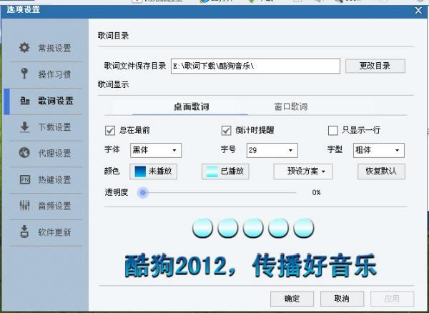Click the 恢复默认 button
Image resolution: width=429 pixels, height=313 pixels.
tap(381, 172)
